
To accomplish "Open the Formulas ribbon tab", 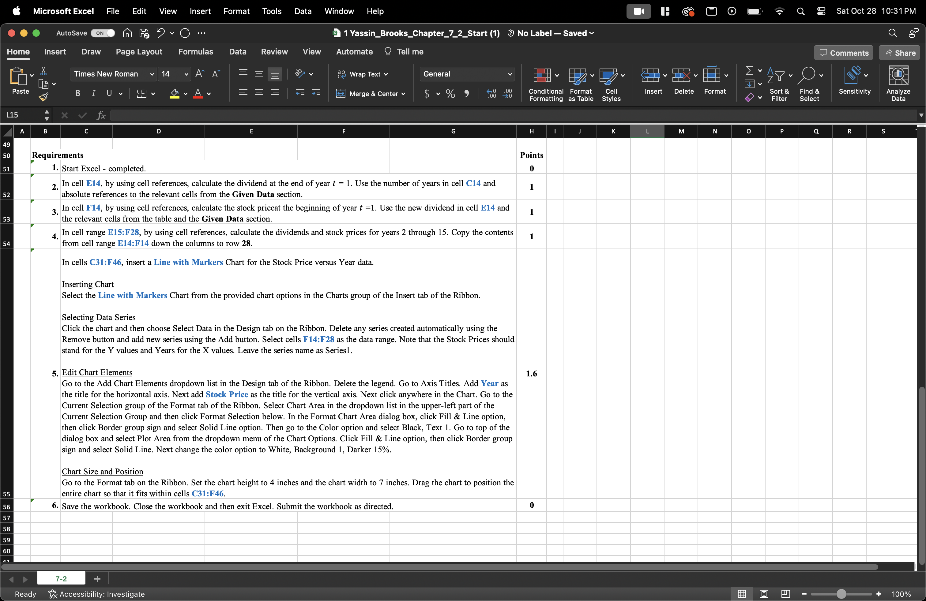I will tap(196, 52).
